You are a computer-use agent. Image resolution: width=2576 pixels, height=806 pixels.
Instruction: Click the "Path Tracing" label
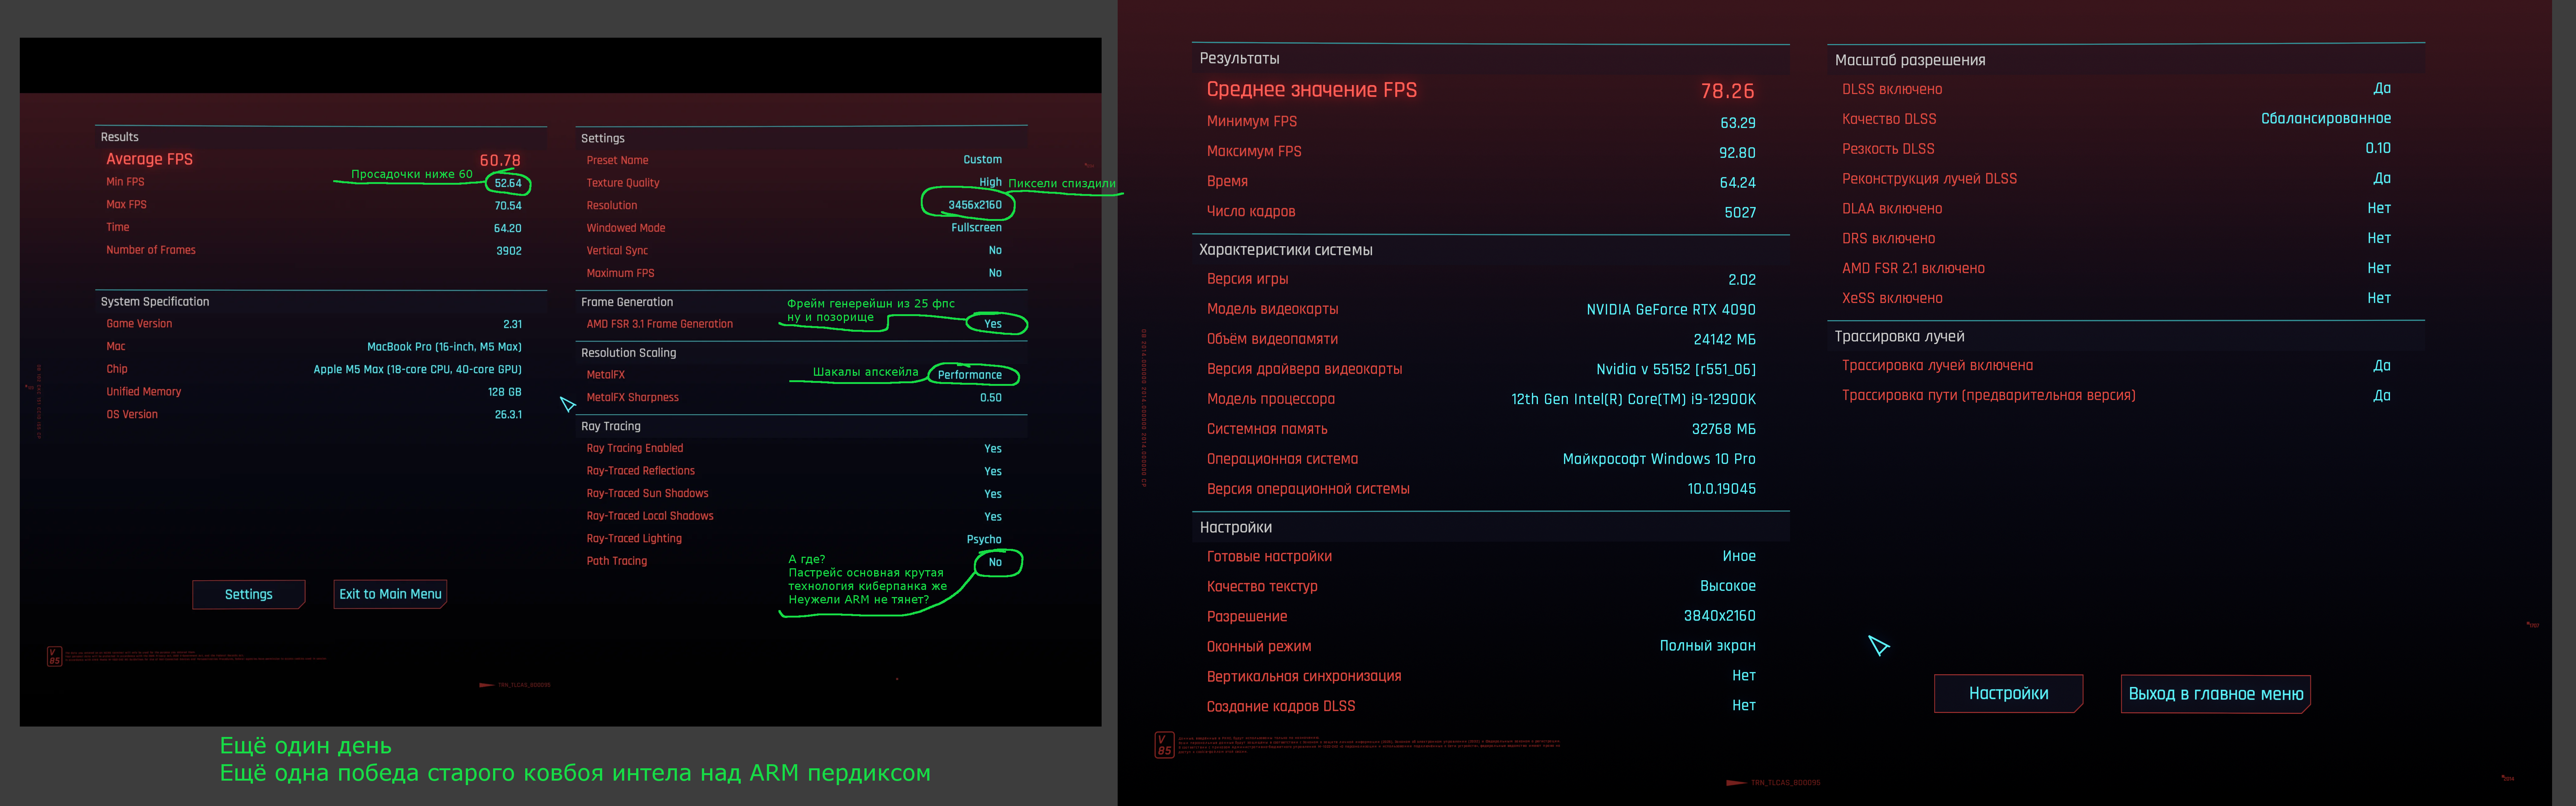617,561
